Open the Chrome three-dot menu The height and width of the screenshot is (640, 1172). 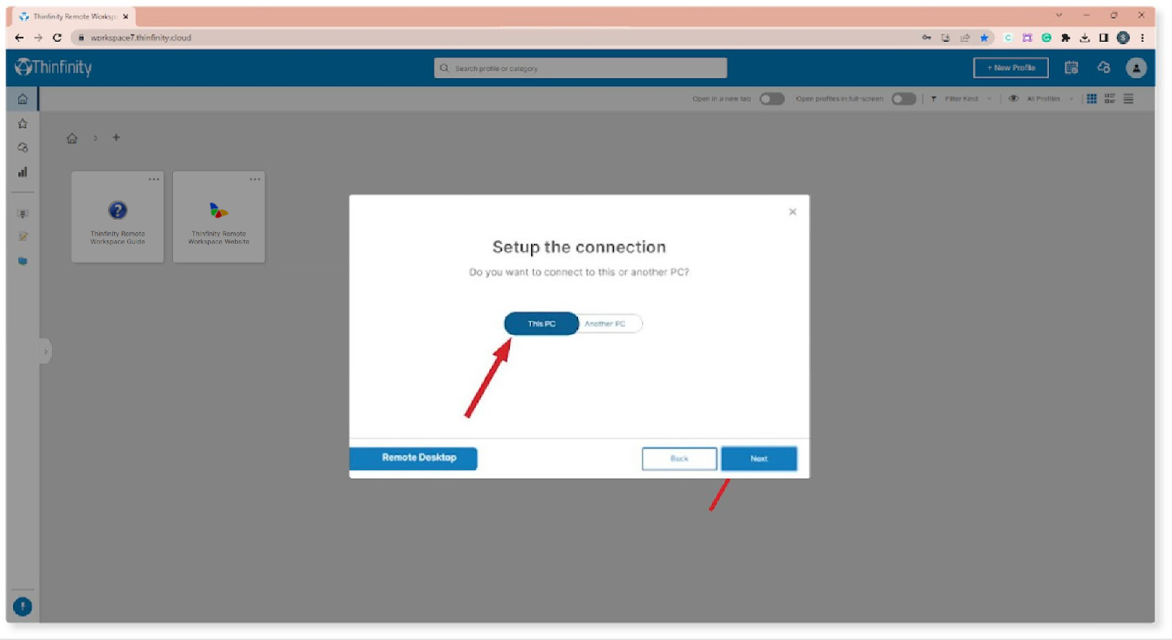point(1142,37)
